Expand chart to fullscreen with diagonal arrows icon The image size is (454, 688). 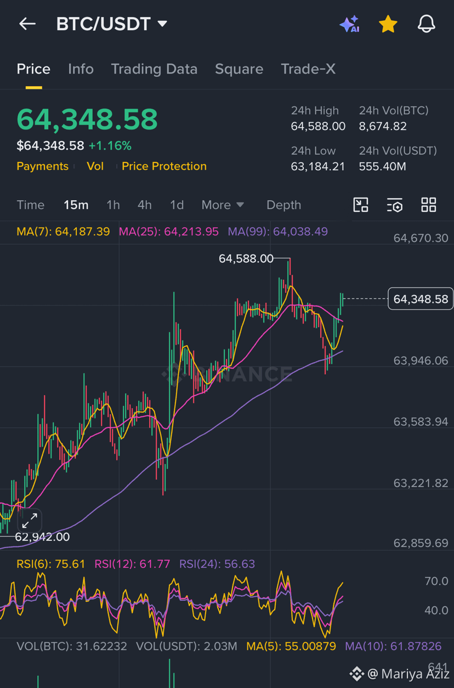(x=30, y=520)
